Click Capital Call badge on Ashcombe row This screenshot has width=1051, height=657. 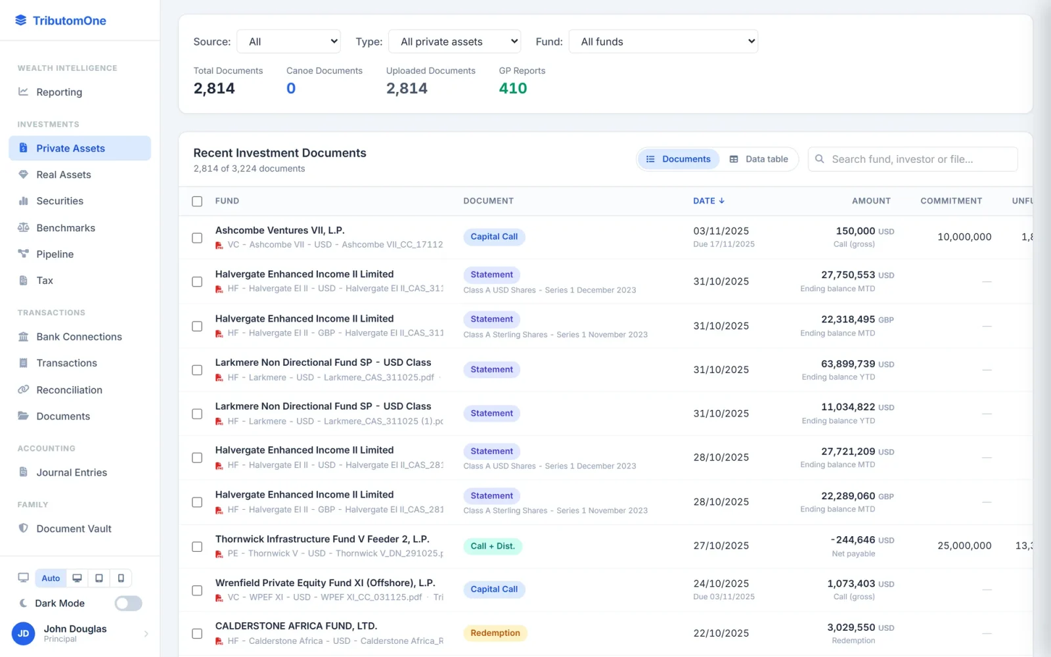click(494, 237)
